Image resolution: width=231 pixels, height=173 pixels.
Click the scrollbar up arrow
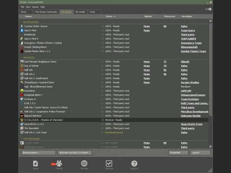click(x=210, y=21)
